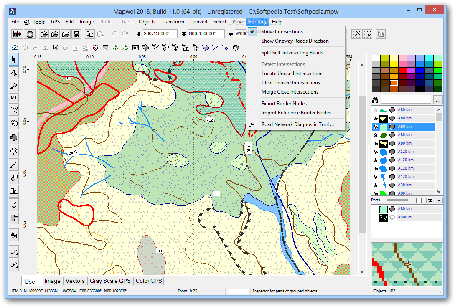
Task: Click the overview map thumbnail
Action: tap(407, 265)
